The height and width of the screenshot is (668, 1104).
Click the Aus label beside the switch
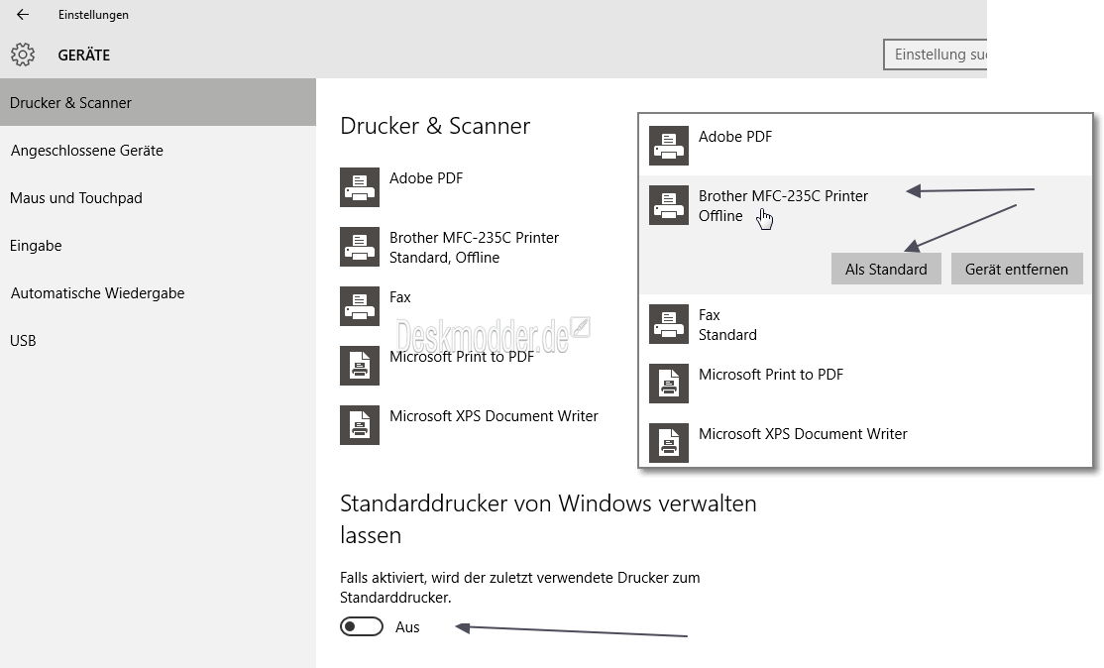(x=407, y=627)
